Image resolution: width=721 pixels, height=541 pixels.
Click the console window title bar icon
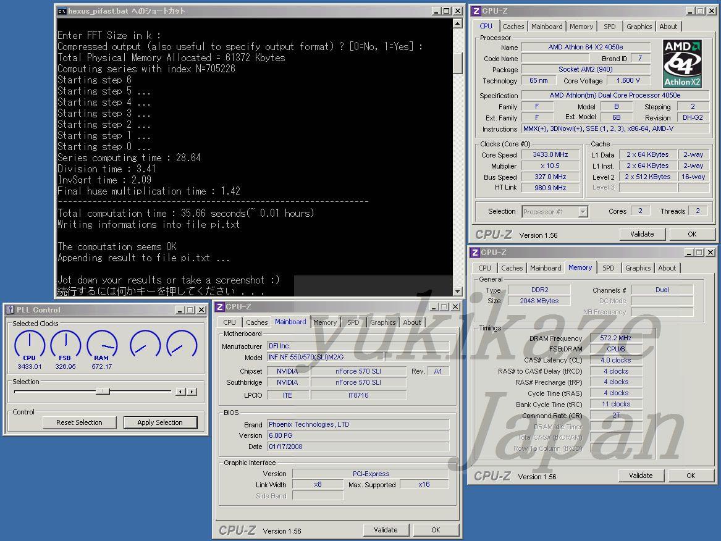pos(62,11)
